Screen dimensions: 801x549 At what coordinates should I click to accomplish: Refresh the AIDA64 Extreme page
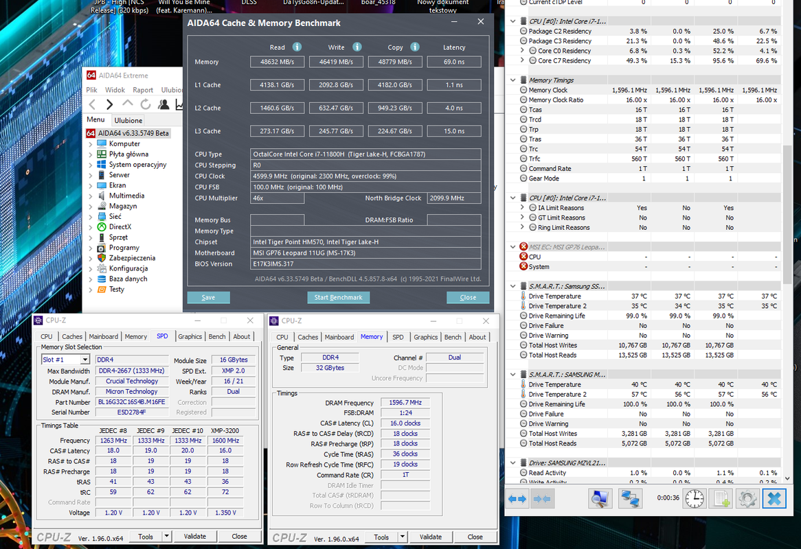pyautogui.click(x=146, y=104)
